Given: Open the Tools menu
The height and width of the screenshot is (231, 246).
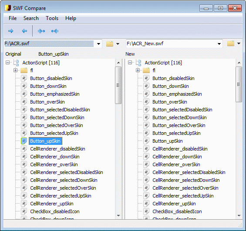Looking at the screenshot, I should (x=52, y=18).
